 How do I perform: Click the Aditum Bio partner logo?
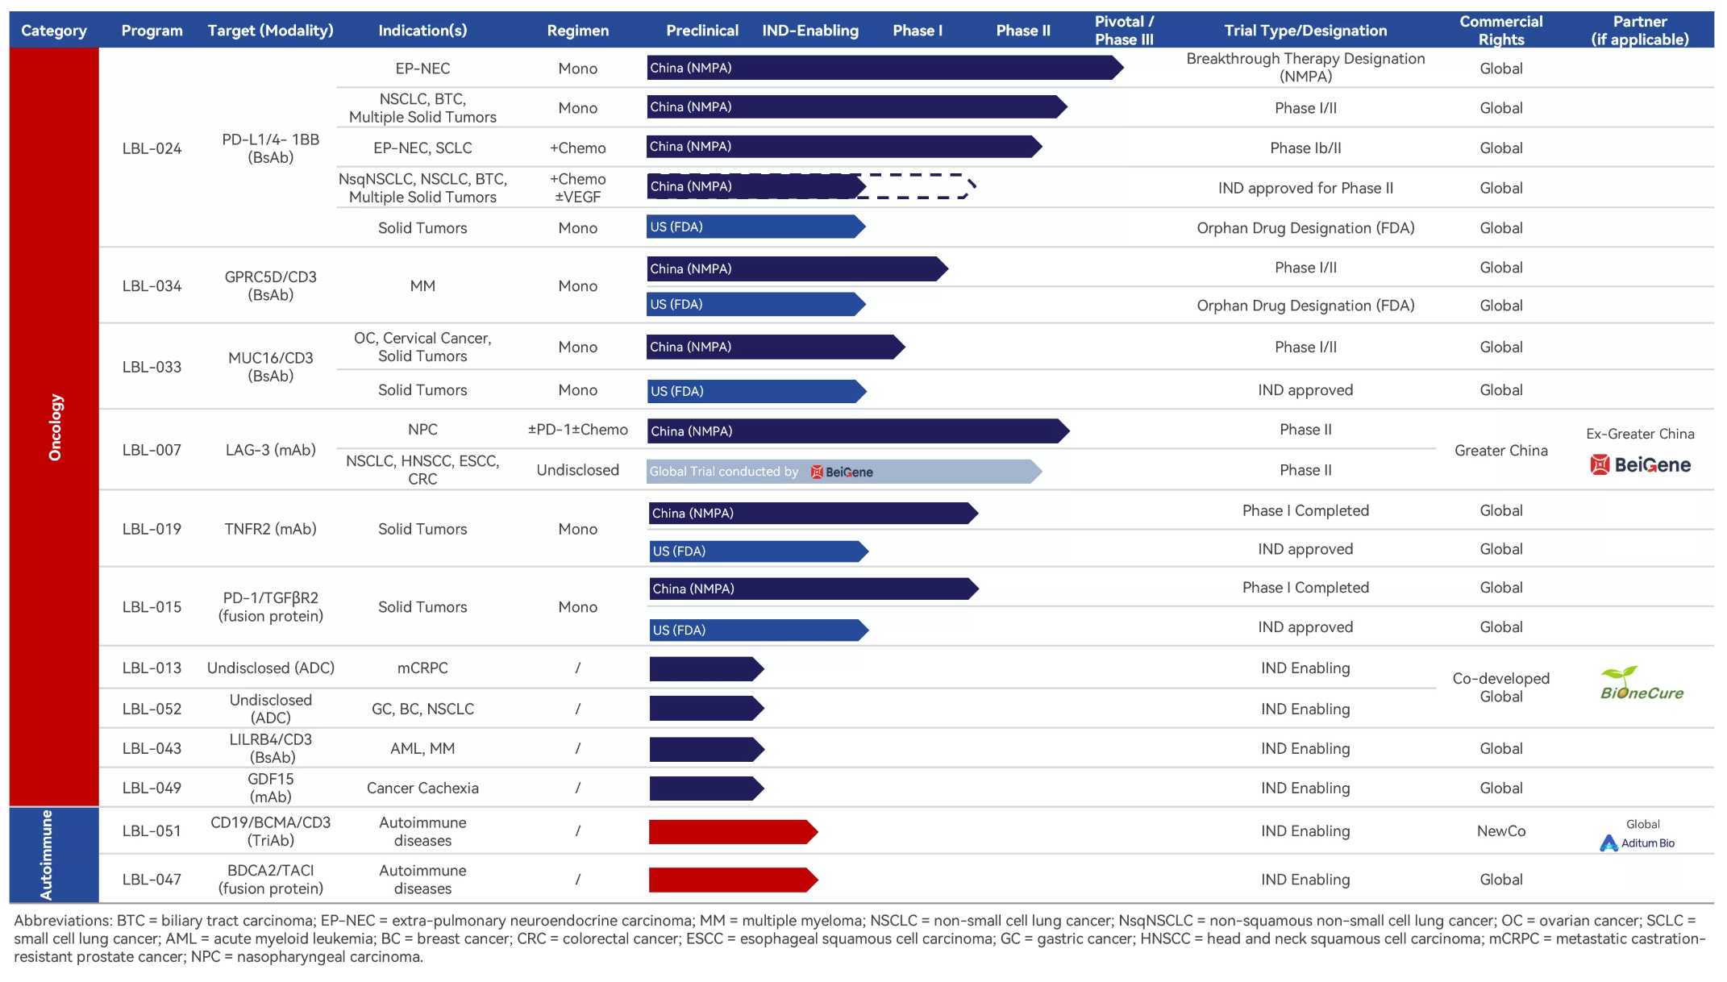(1638, 843)
